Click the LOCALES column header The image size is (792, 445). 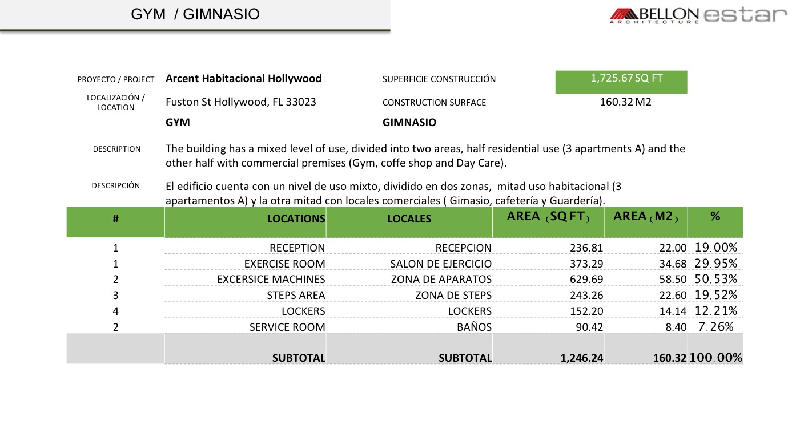tap(409, 219)
